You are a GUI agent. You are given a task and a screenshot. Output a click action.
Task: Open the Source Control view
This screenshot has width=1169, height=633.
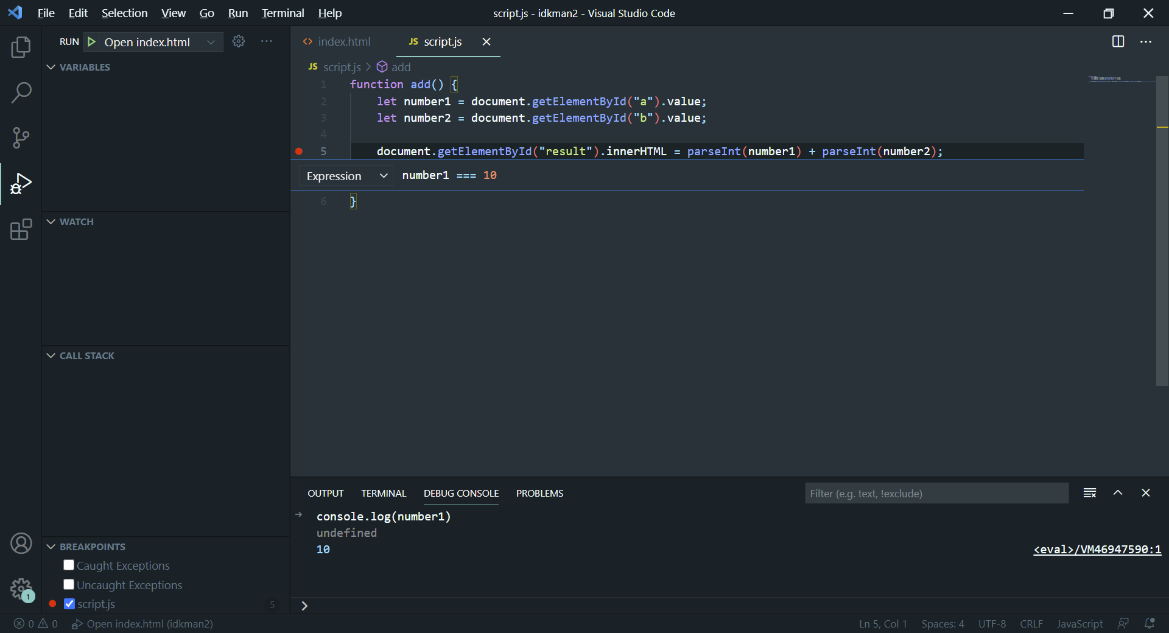(x=21, y=138)
